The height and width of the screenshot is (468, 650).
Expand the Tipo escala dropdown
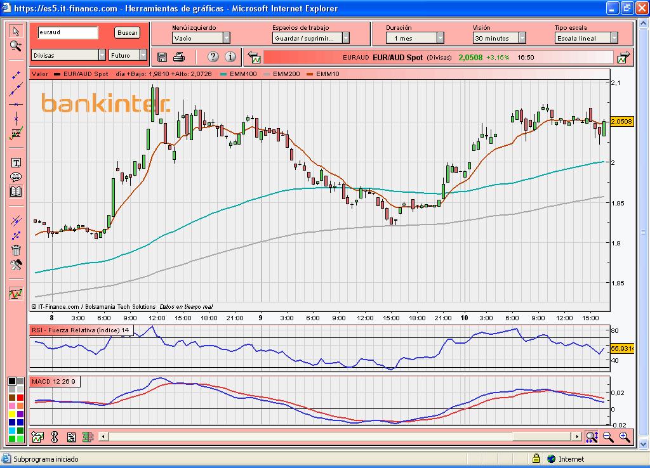(614, 38)
